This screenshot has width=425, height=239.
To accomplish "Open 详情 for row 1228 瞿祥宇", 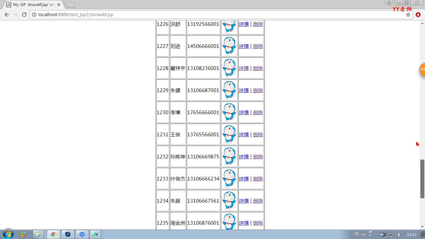I will click(244, 68).
